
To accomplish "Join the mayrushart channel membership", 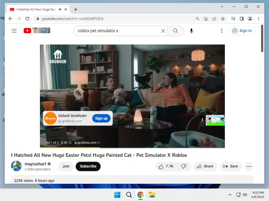I will 66,166.
